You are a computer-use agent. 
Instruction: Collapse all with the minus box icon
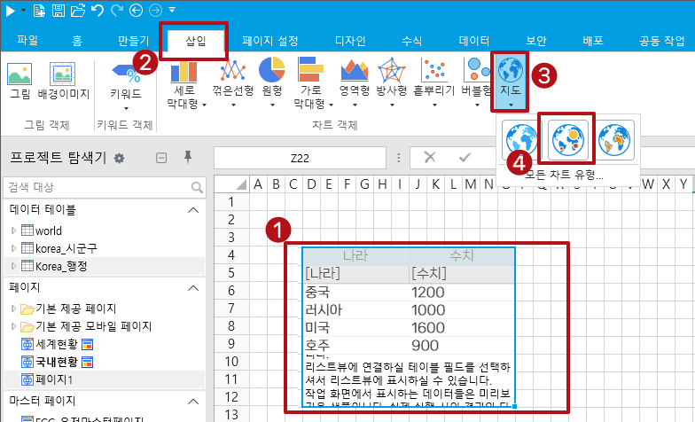160,157
